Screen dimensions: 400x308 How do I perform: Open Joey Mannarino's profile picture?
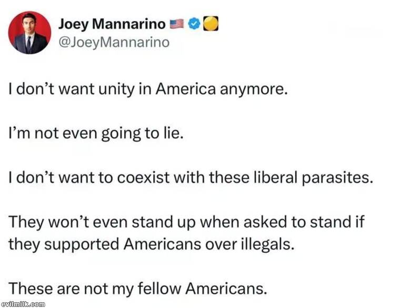pos(29,33)
